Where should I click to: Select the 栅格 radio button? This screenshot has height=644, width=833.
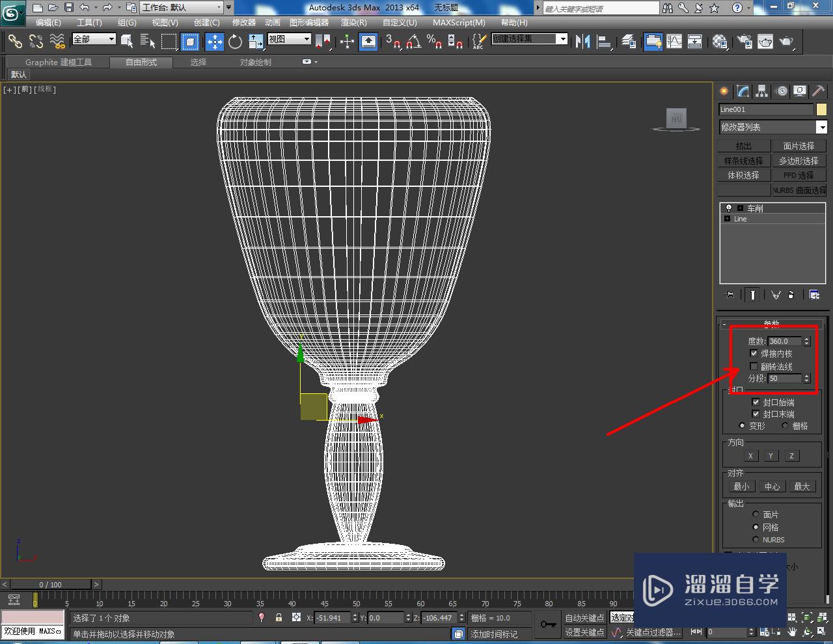tap(785, 426)
